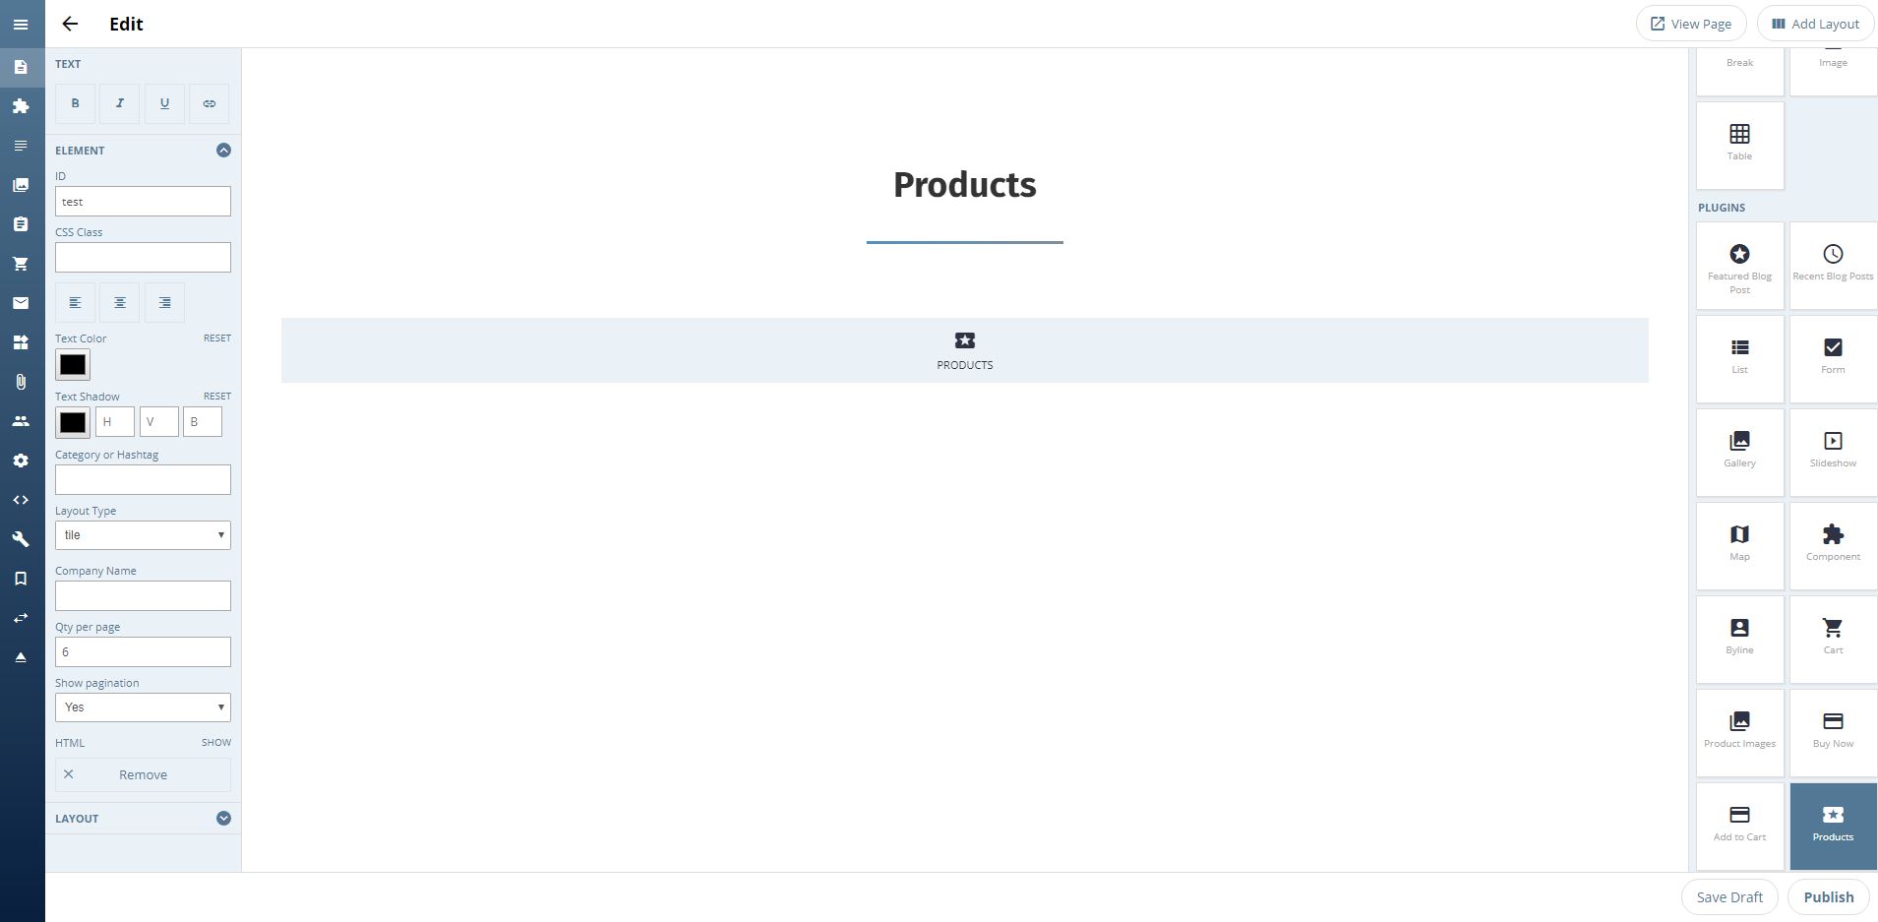This screenshot has height=922, width=1878.
Task: Click the shopping cart icon in the left sidebar
Action: pos(21,264)
